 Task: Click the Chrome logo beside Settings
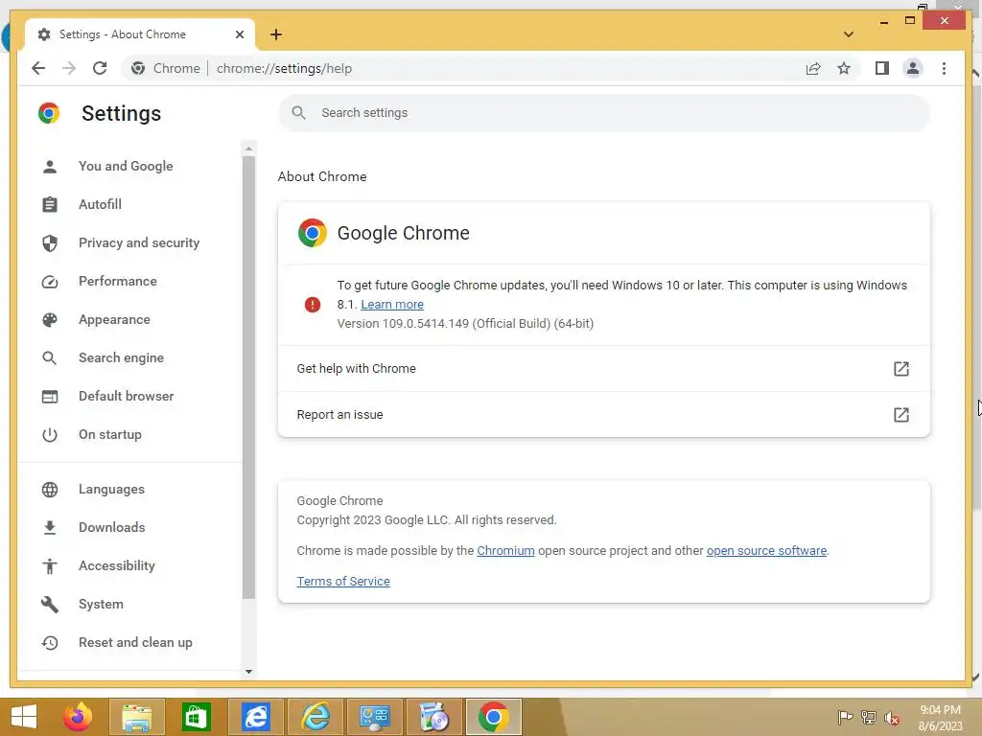[x=49, y=113]
